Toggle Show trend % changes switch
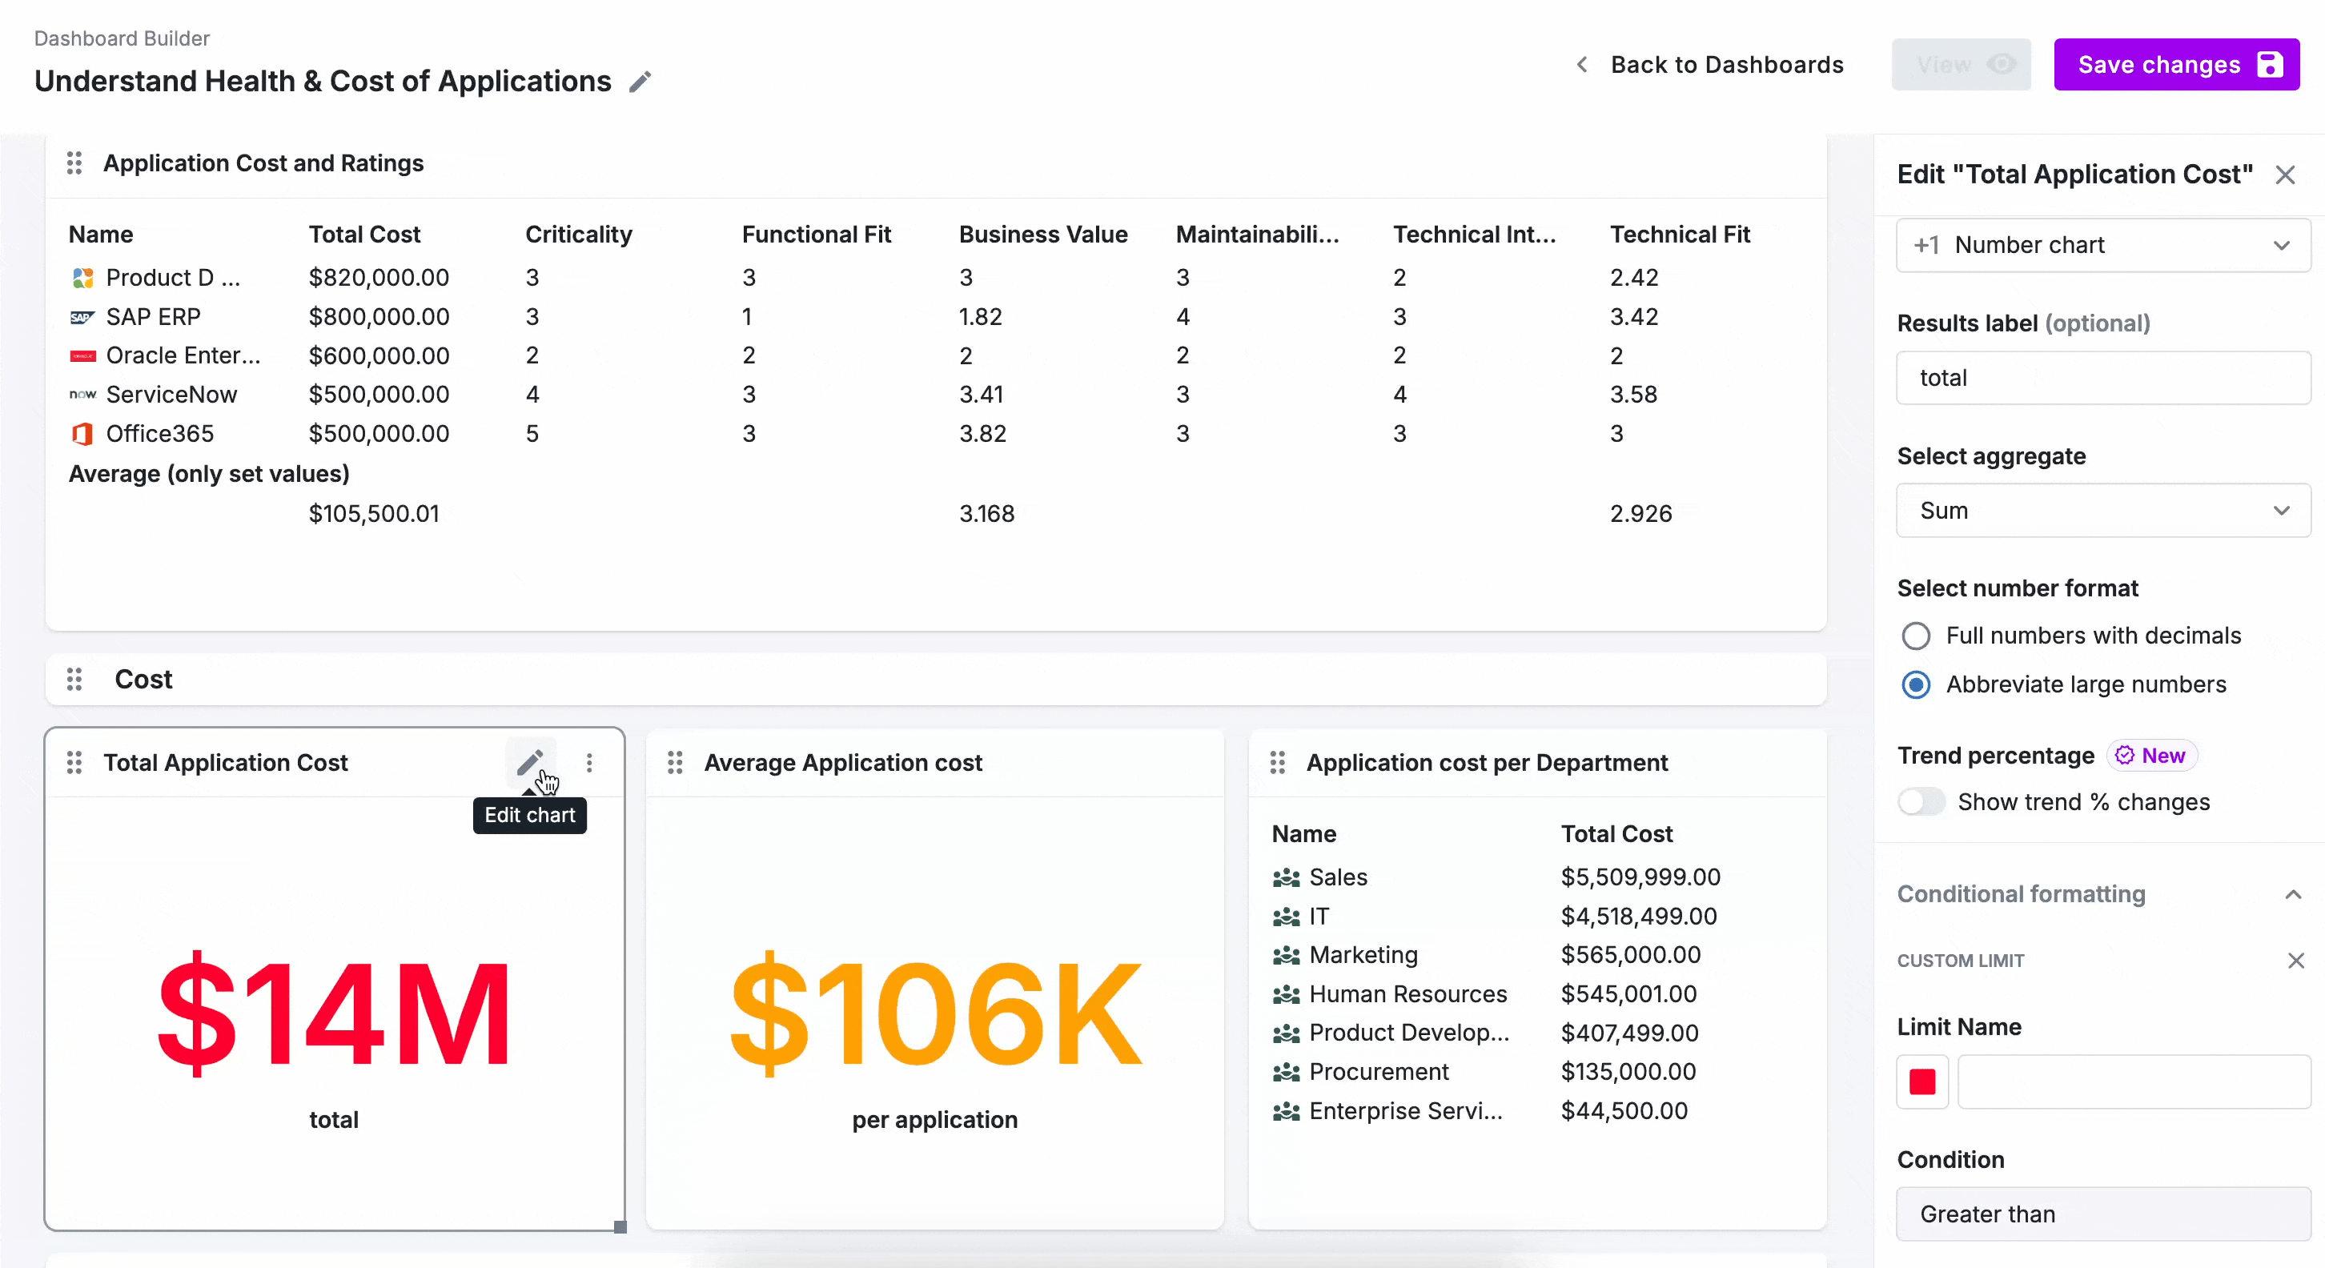2325x1268 pixels. pos(1921,802)
